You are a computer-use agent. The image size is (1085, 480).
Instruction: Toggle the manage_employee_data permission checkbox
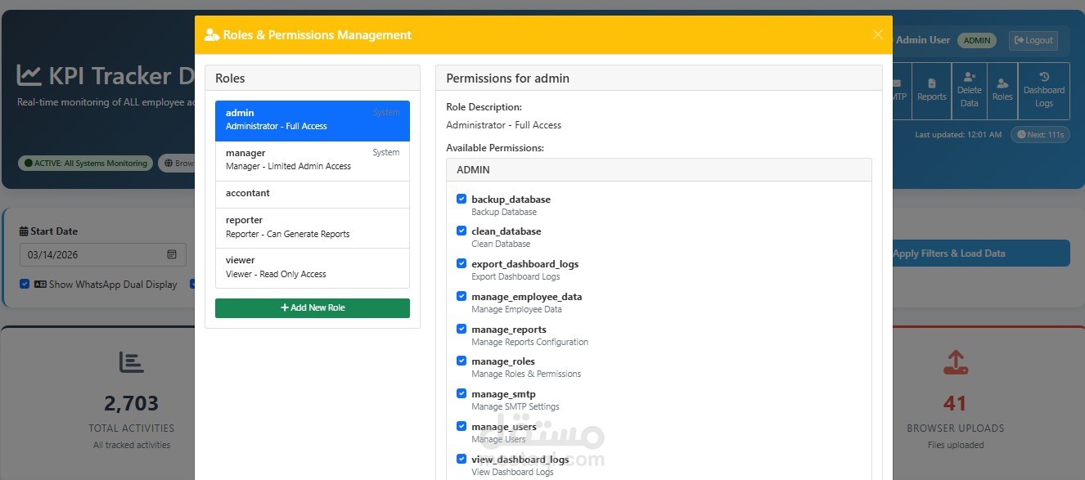tap(461, 296)
